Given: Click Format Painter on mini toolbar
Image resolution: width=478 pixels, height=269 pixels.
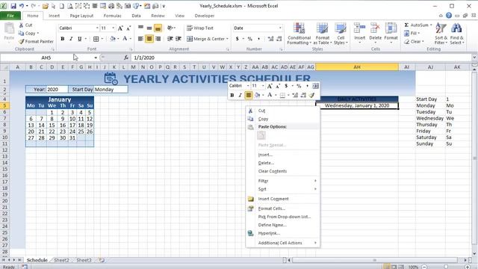Looking at the screenshot, I should tap(311, 95).
